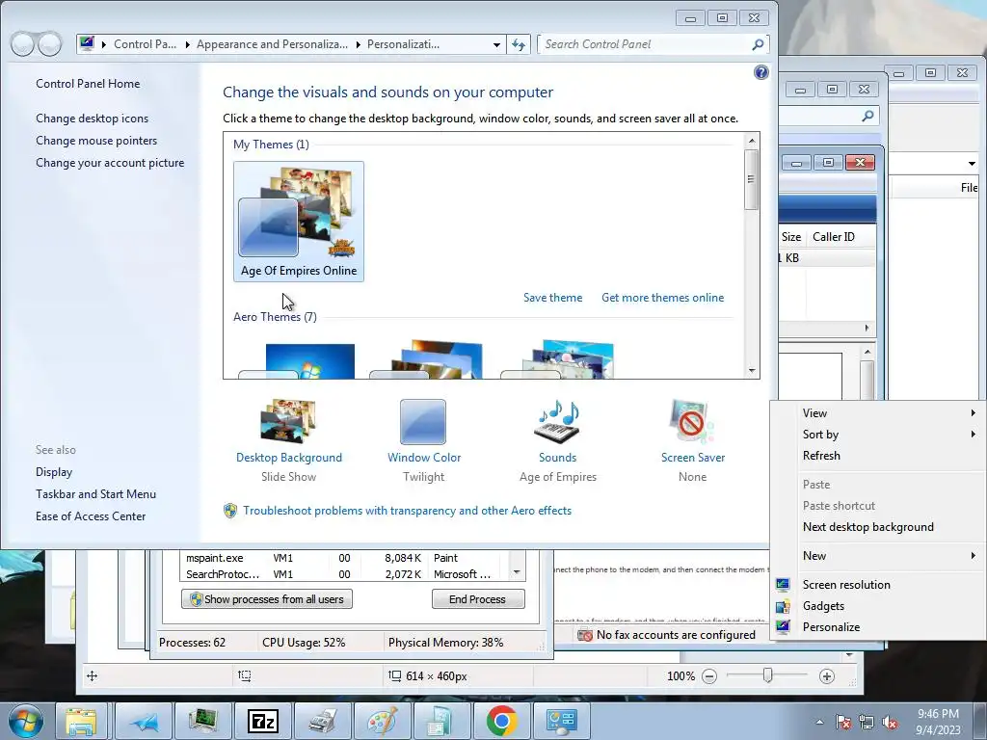Select mspaint.exe row in Task Manager
The height and width of the screenshot is (740, 987).
344,558
